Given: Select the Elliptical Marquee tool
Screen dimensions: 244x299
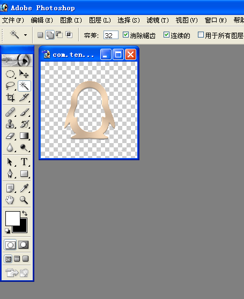Looking at the screenshot, I should pyautogui.click(x=10, y=74).
